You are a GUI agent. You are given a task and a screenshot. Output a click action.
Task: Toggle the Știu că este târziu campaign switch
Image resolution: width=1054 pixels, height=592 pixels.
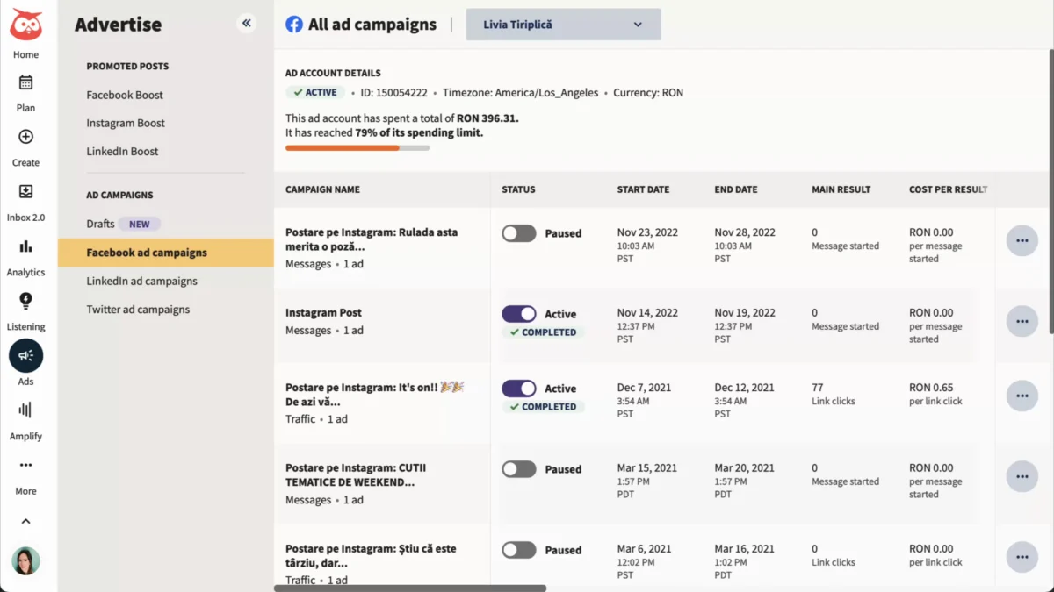[x=519, y=550]
